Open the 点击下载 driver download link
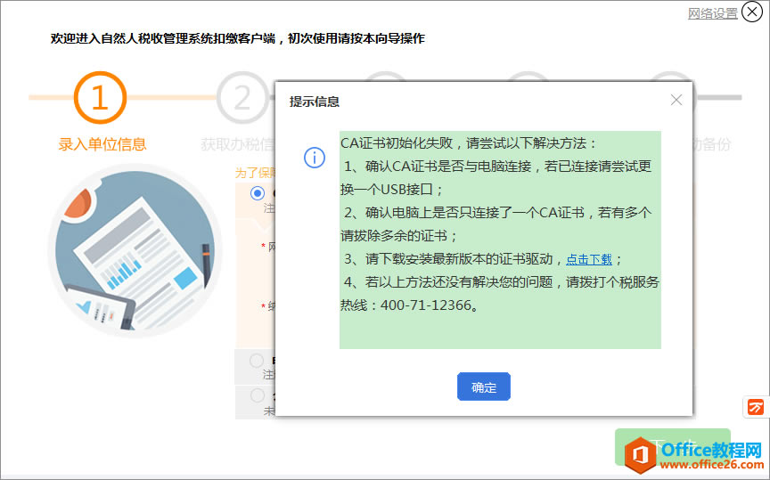 (589, 259)
